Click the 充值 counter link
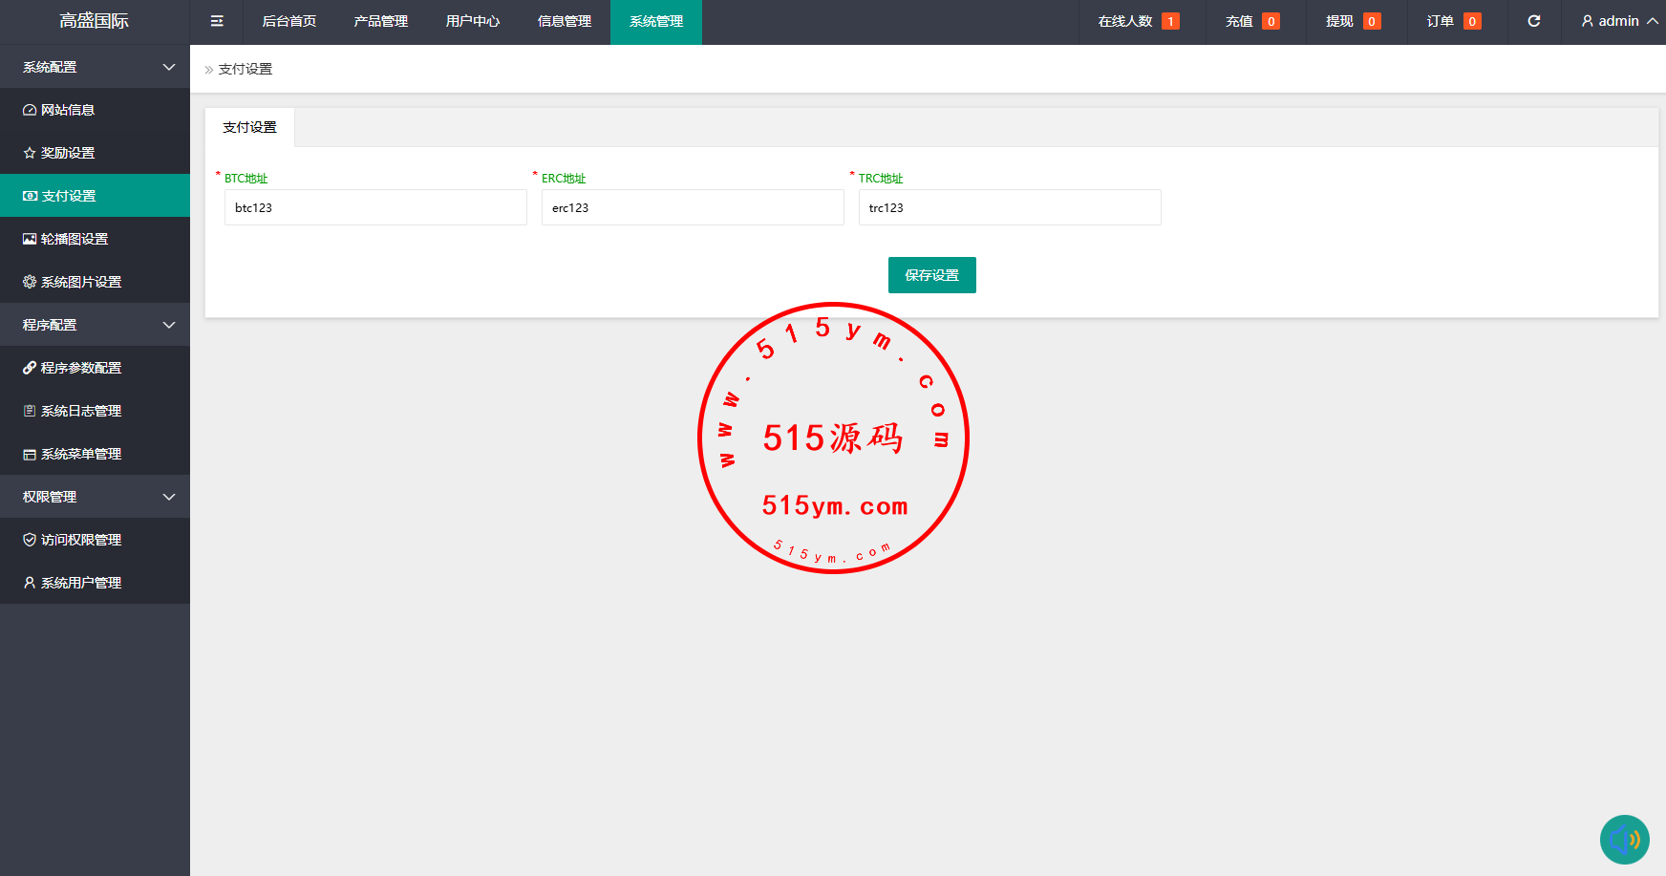This screenshot has width=1666, height=876. [x=1251, y=21]
